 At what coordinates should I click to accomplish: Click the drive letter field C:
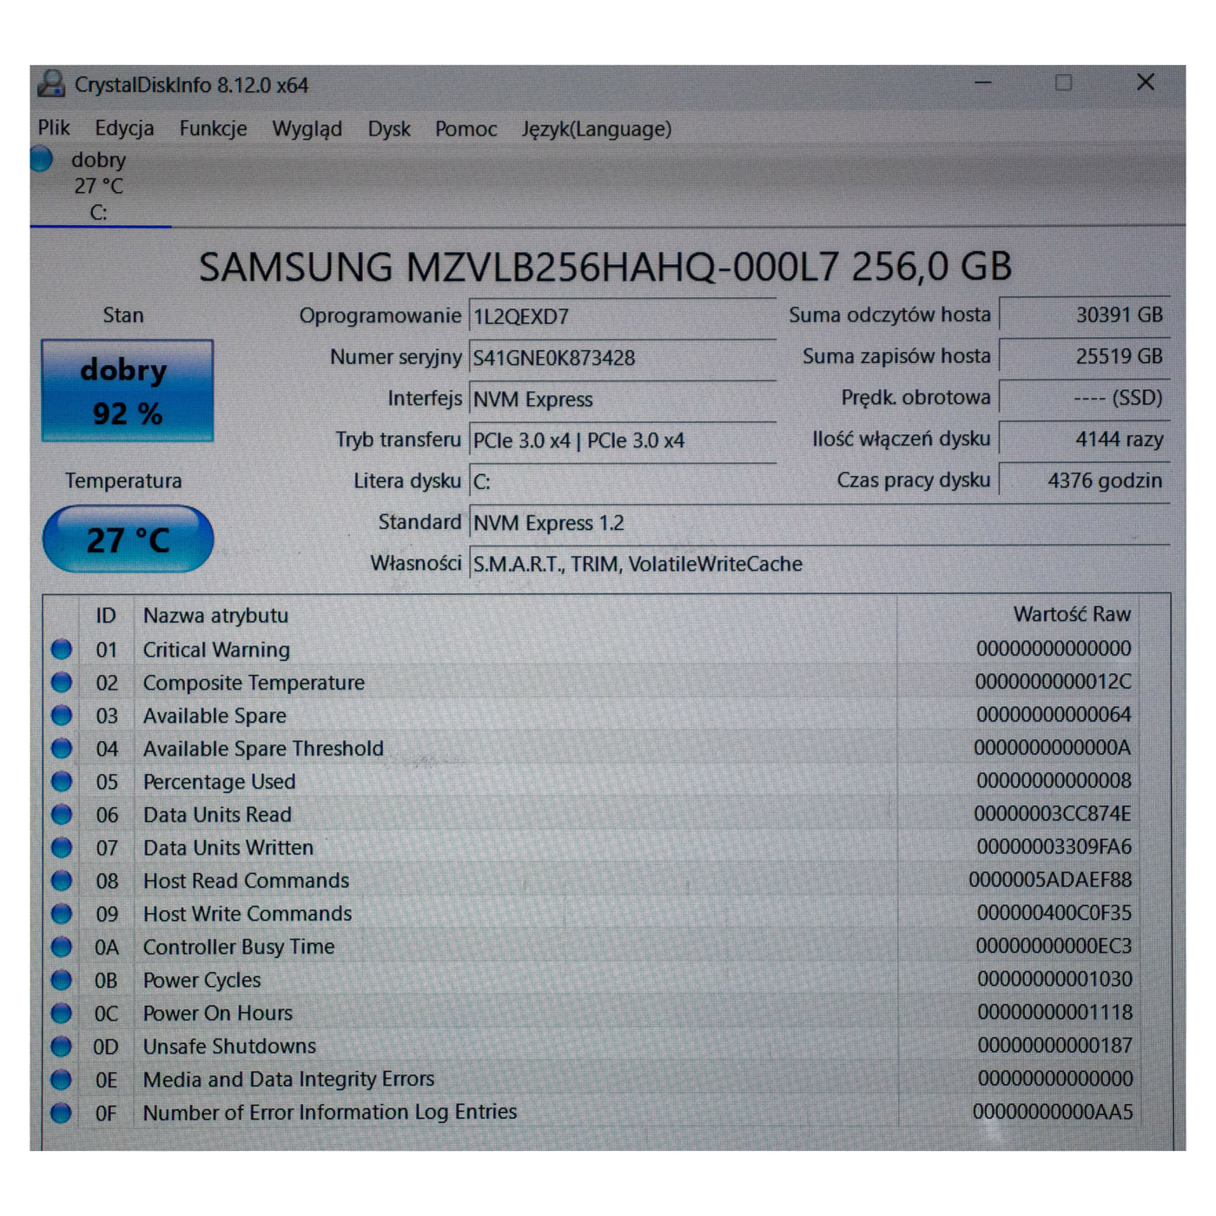click(622, 482)
